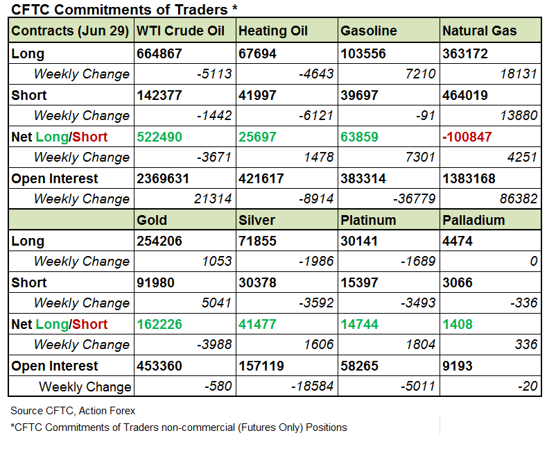Select the Gold column header
This screenshot has height=458, width=556.
click(153, 220)
